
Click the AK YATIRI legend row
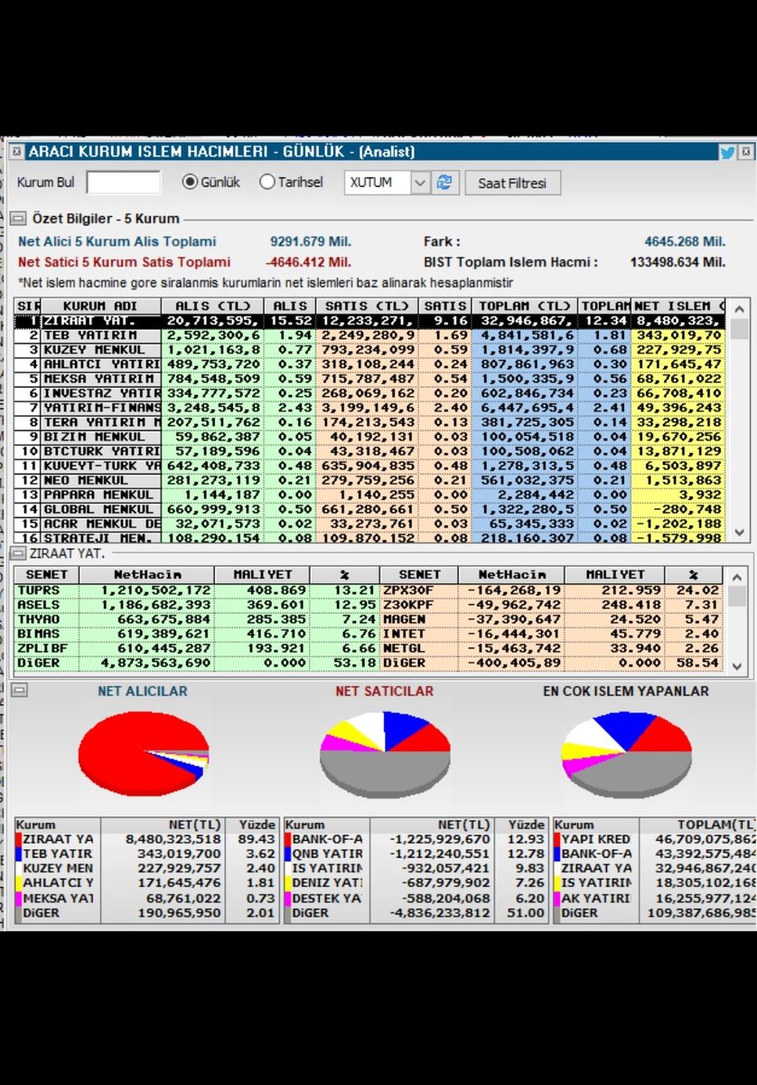pos(654,897)
